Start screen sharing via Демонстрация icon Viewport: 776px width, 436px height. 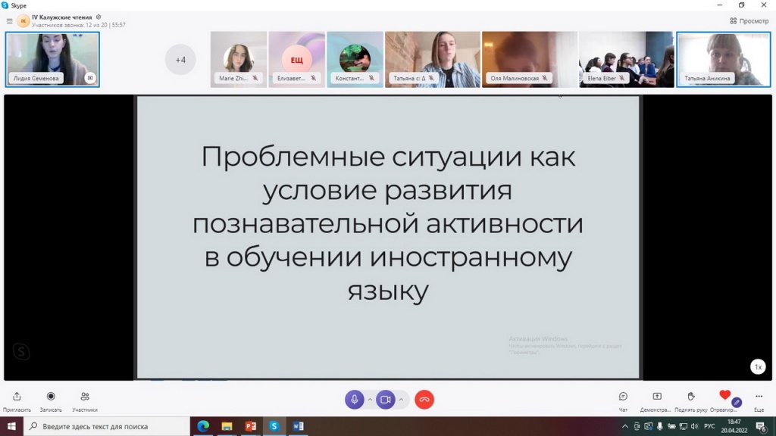point(656,397)
